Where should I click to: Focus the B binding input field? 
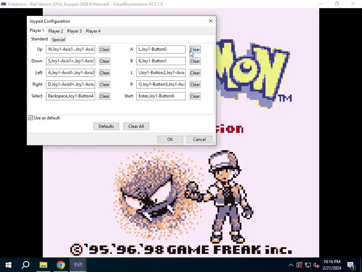point(161,61)
